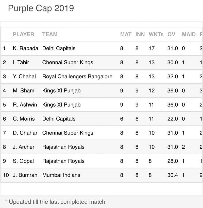Viewport: 203px width, 208px height.
Task: Select player K. Rabada
Action: click(25, 48)
